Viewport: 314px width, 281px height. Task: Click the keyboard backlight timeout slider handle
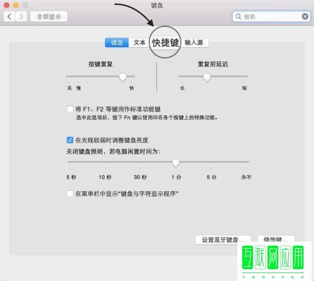pyautogui.click(x=175, y=163)
